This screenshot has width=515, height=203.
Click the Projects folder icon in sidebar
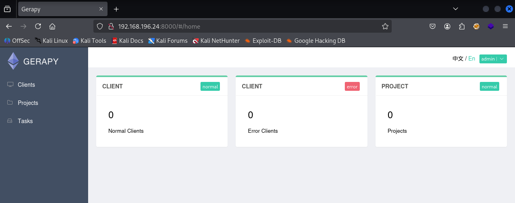click(x=10, y=103)
